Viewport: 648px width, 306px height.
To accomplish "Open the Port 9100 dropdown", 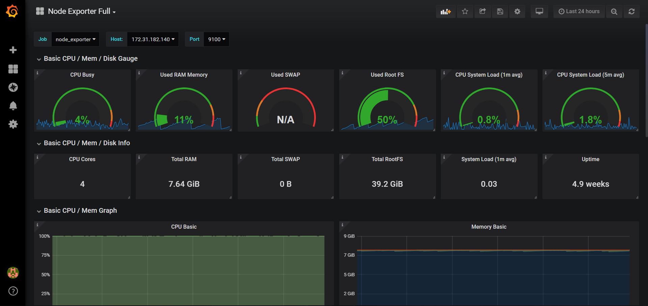I will (x=217, y=39).
